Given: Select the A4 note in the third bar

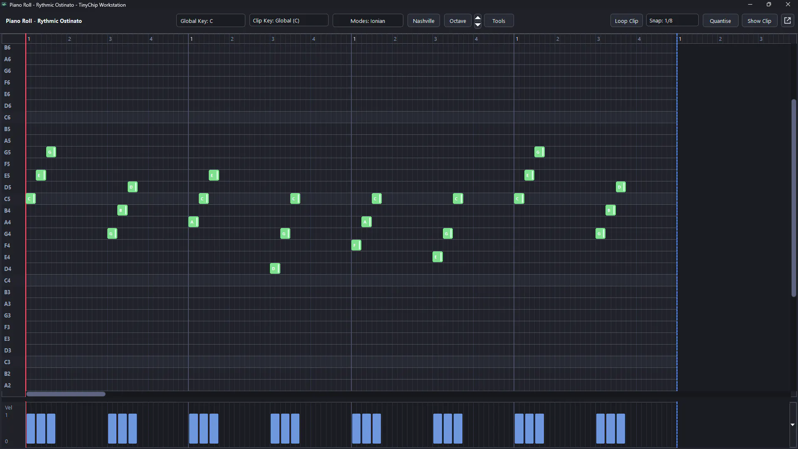Looking at the screenshot, I should (366, 222).
